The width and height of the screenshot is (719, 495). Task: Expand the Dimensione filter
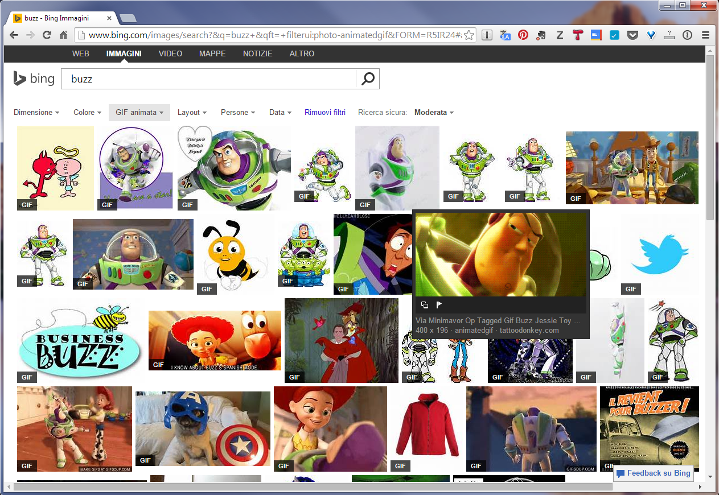coord(36,113)
